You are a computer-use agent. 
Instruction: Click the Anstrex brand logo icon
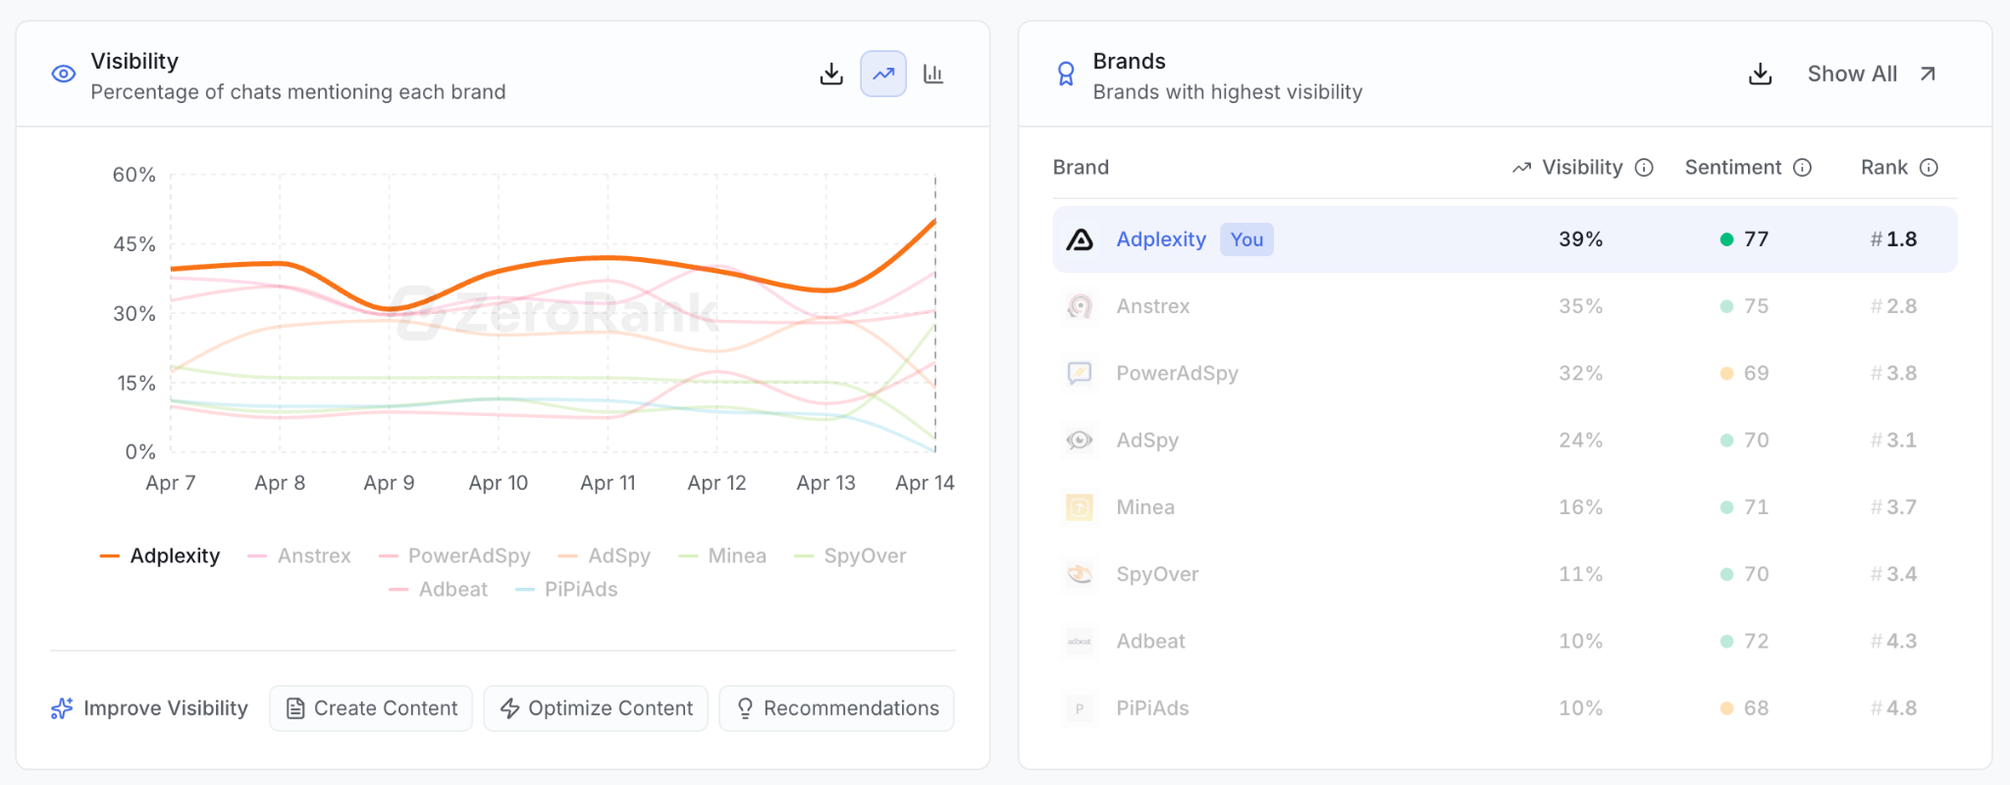pos(1080,306)
